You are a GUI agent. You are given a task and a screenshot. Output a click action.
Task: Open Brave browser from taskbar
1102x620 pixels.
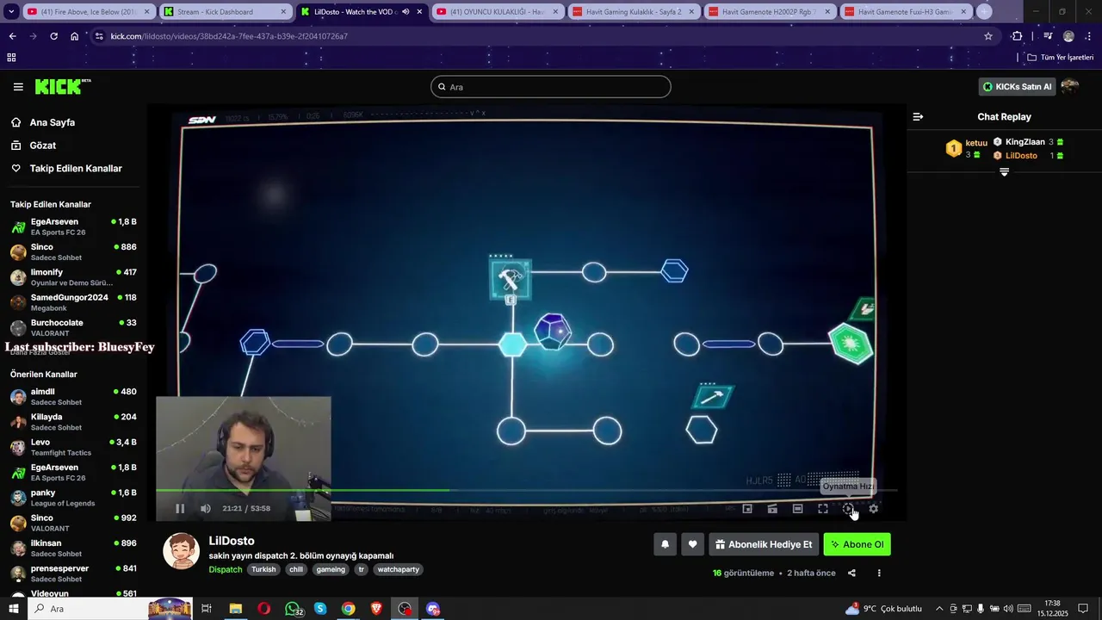coord(376,609)
